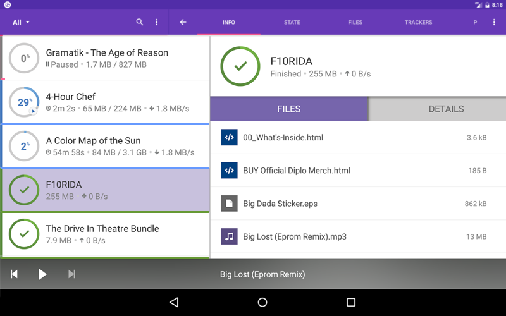Switch to the TRACKERS tab
Image resolution: width=506 pixels, height=316 pixels.
pyautogui.click(x=418, y=22)
